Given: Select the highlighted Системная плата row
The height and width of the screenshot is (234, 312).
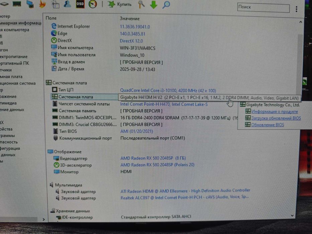Looking at the screenshot, I should [x=84, y=97].
